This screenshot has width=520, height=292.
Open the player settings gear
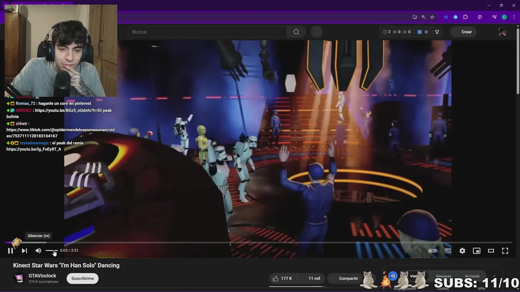(x=462, y=251)
